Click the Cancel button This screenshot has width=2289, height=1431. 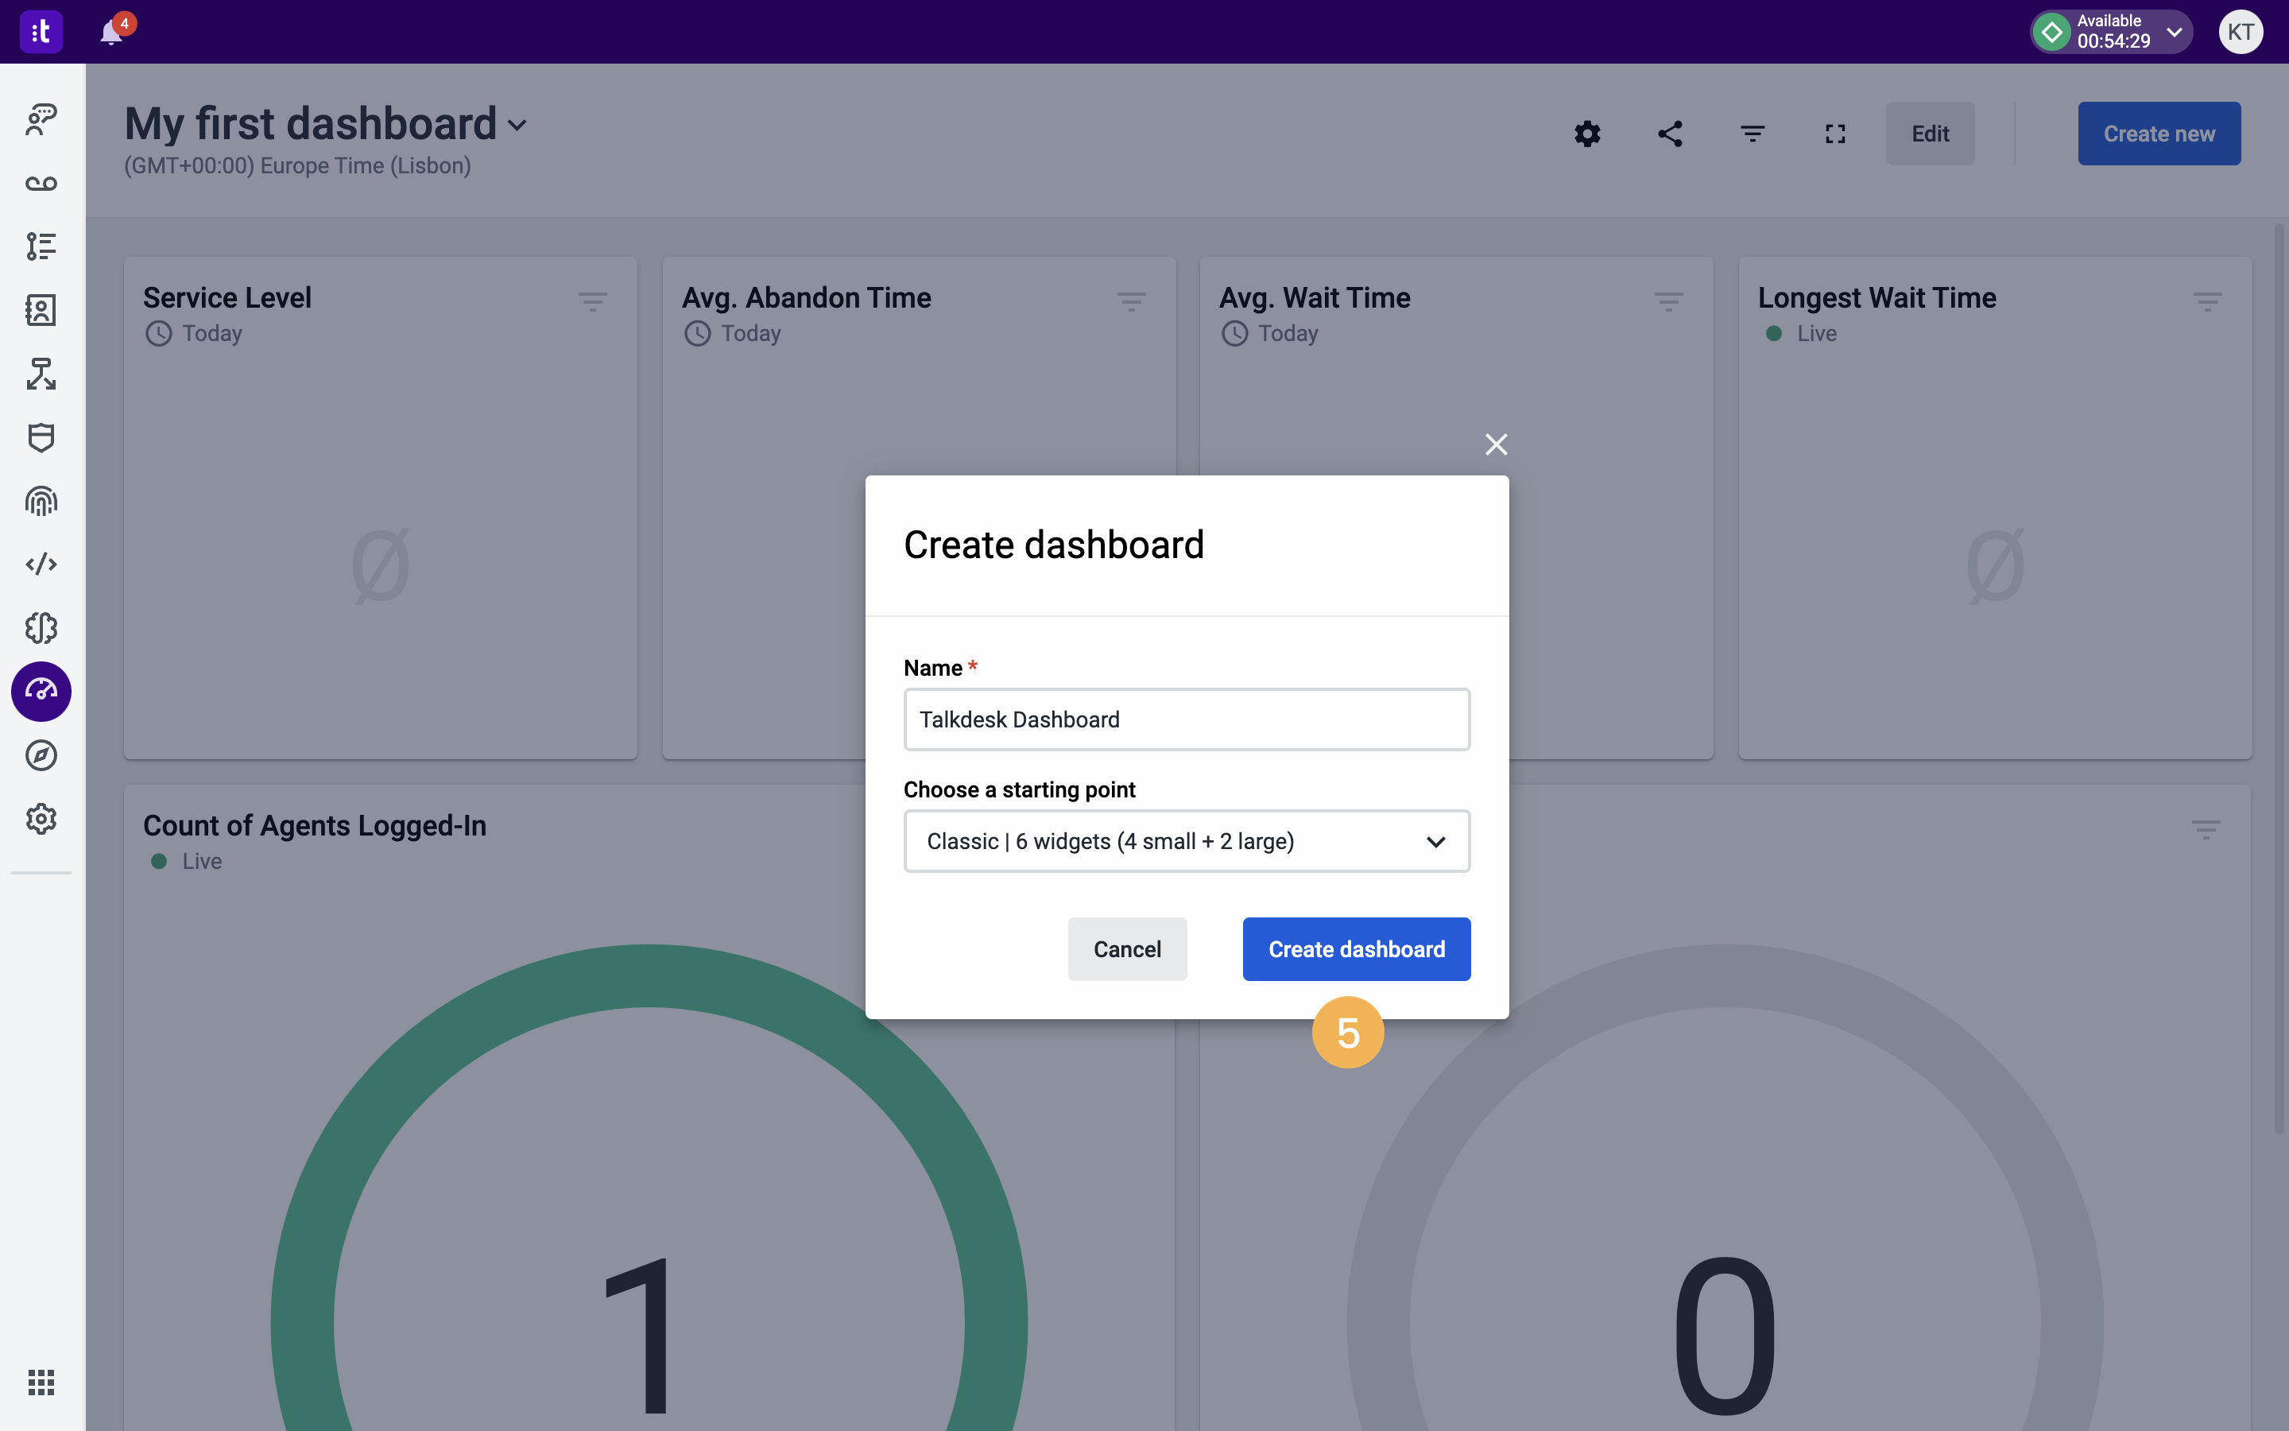[1128, 949]
